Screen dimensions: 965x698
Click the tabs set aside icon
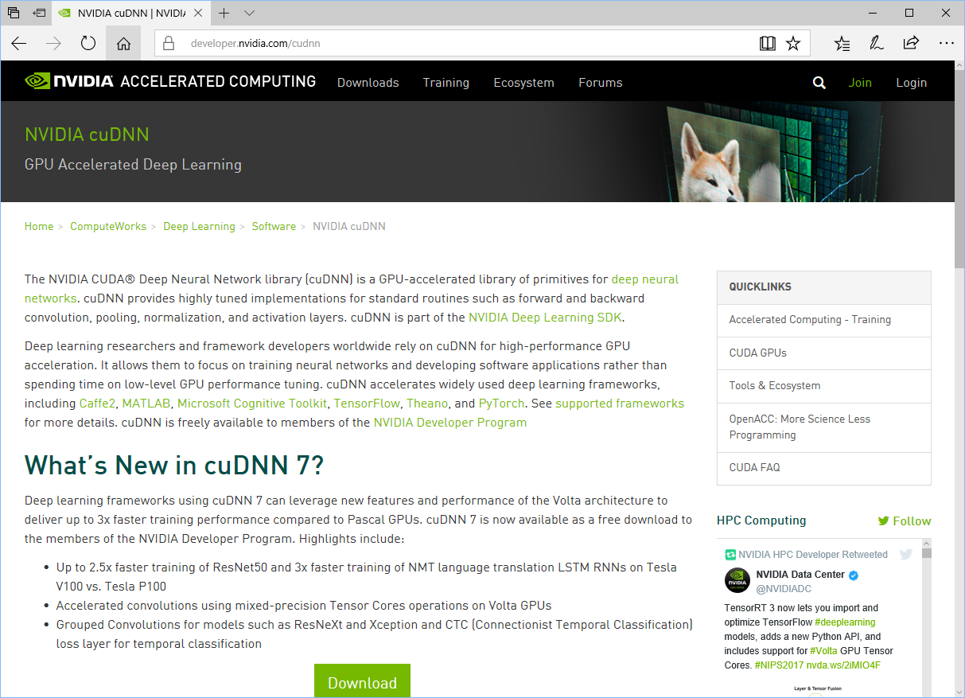coord(13,14)
